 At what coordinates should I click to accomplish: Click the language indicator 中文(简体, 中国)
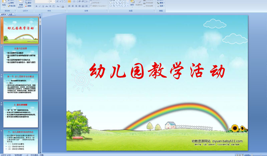(x=37, y=155)
